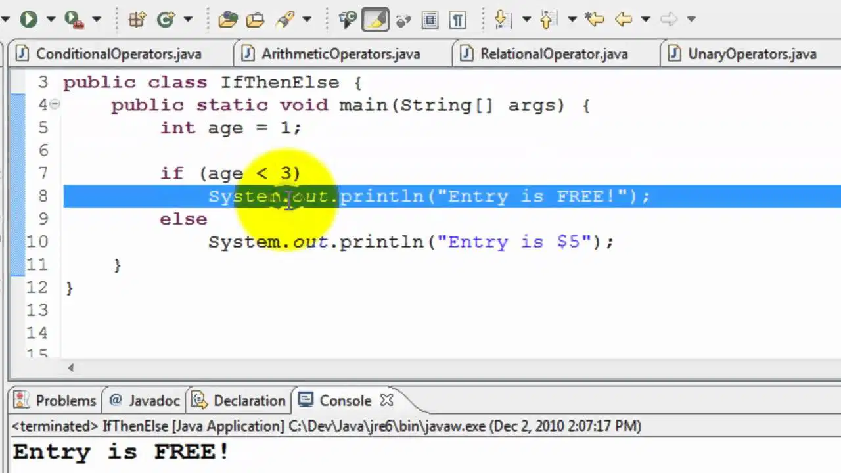The width and height of the screenshot is (841, 473).
Task: Click Previous Annotation up arrow icon
Action: tap(548, 19)
